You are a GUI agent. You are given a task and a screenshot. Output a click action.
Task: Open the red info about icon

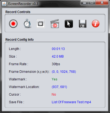[x=96, y=24]
